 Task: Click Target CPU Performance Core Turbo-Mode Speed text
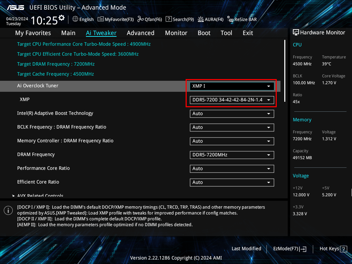pos(84,44)
